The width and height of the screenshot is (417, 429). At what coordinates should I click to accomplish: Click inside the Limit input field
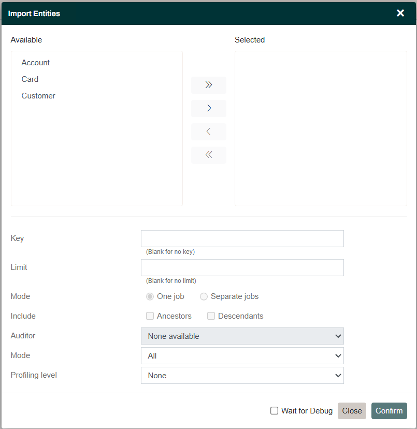point(242,267)
